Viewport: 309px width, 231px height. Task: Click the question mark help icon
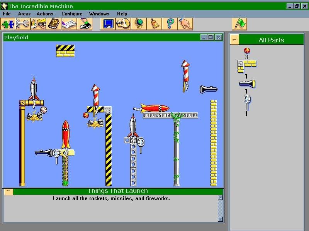(170, 24)
